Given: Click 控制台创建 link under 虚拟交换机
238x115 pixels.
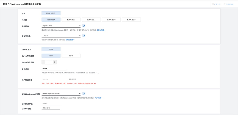Looking at the screenshot, I should (x=70, y=40).
